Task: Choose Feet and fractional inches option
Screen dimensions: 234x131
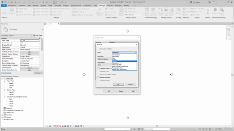Action: pos(124,66)
